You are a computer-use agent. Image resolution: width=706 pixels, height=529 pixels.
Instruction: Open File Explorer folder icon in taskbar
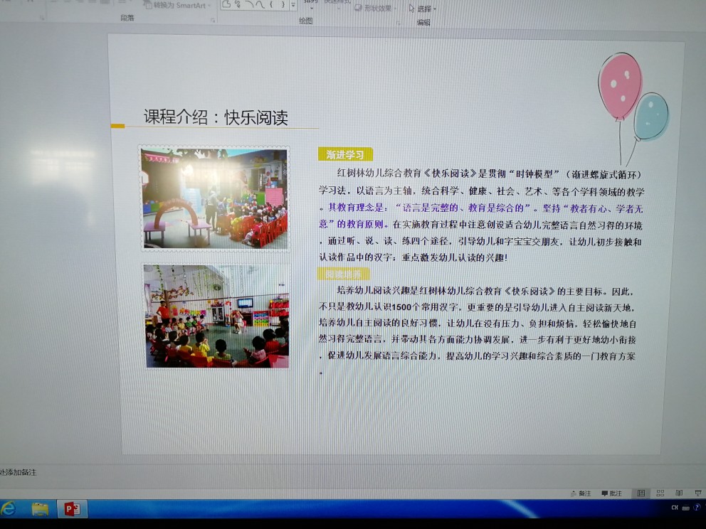pos(40,508)
